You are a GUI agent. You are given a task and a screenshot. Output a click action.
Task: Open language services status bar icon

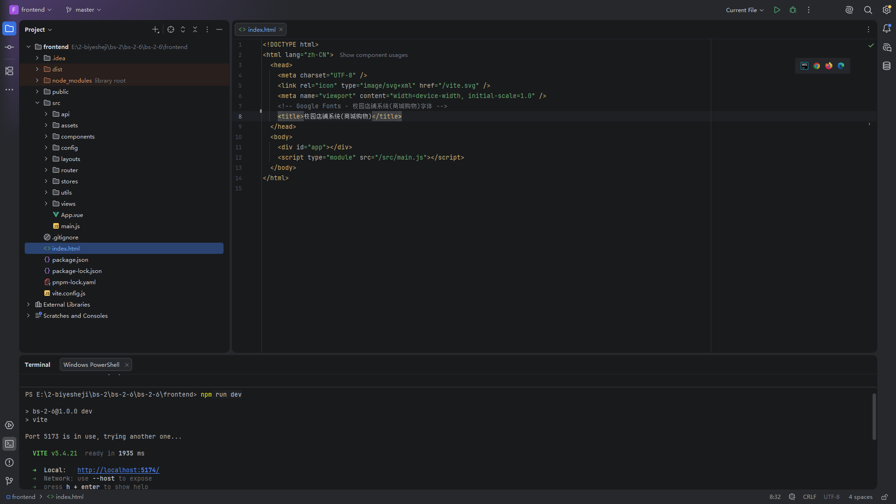tap(792, 497)
